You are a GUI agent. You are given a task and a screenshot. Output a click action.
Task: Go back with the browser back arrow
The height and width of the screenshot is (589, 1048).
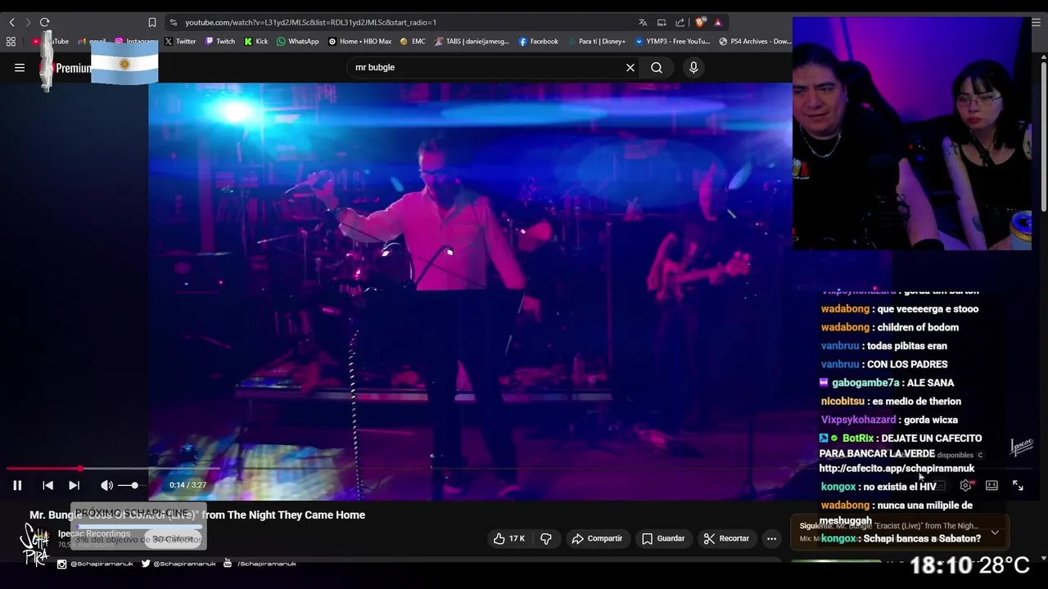(x=11, y=22)
